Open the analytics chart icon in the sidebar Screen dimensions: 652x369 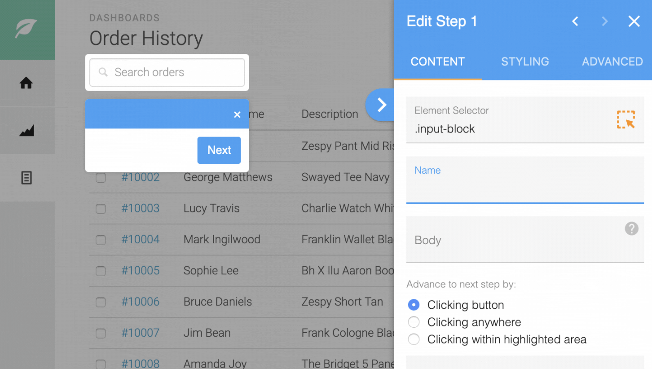pos(26,130)
